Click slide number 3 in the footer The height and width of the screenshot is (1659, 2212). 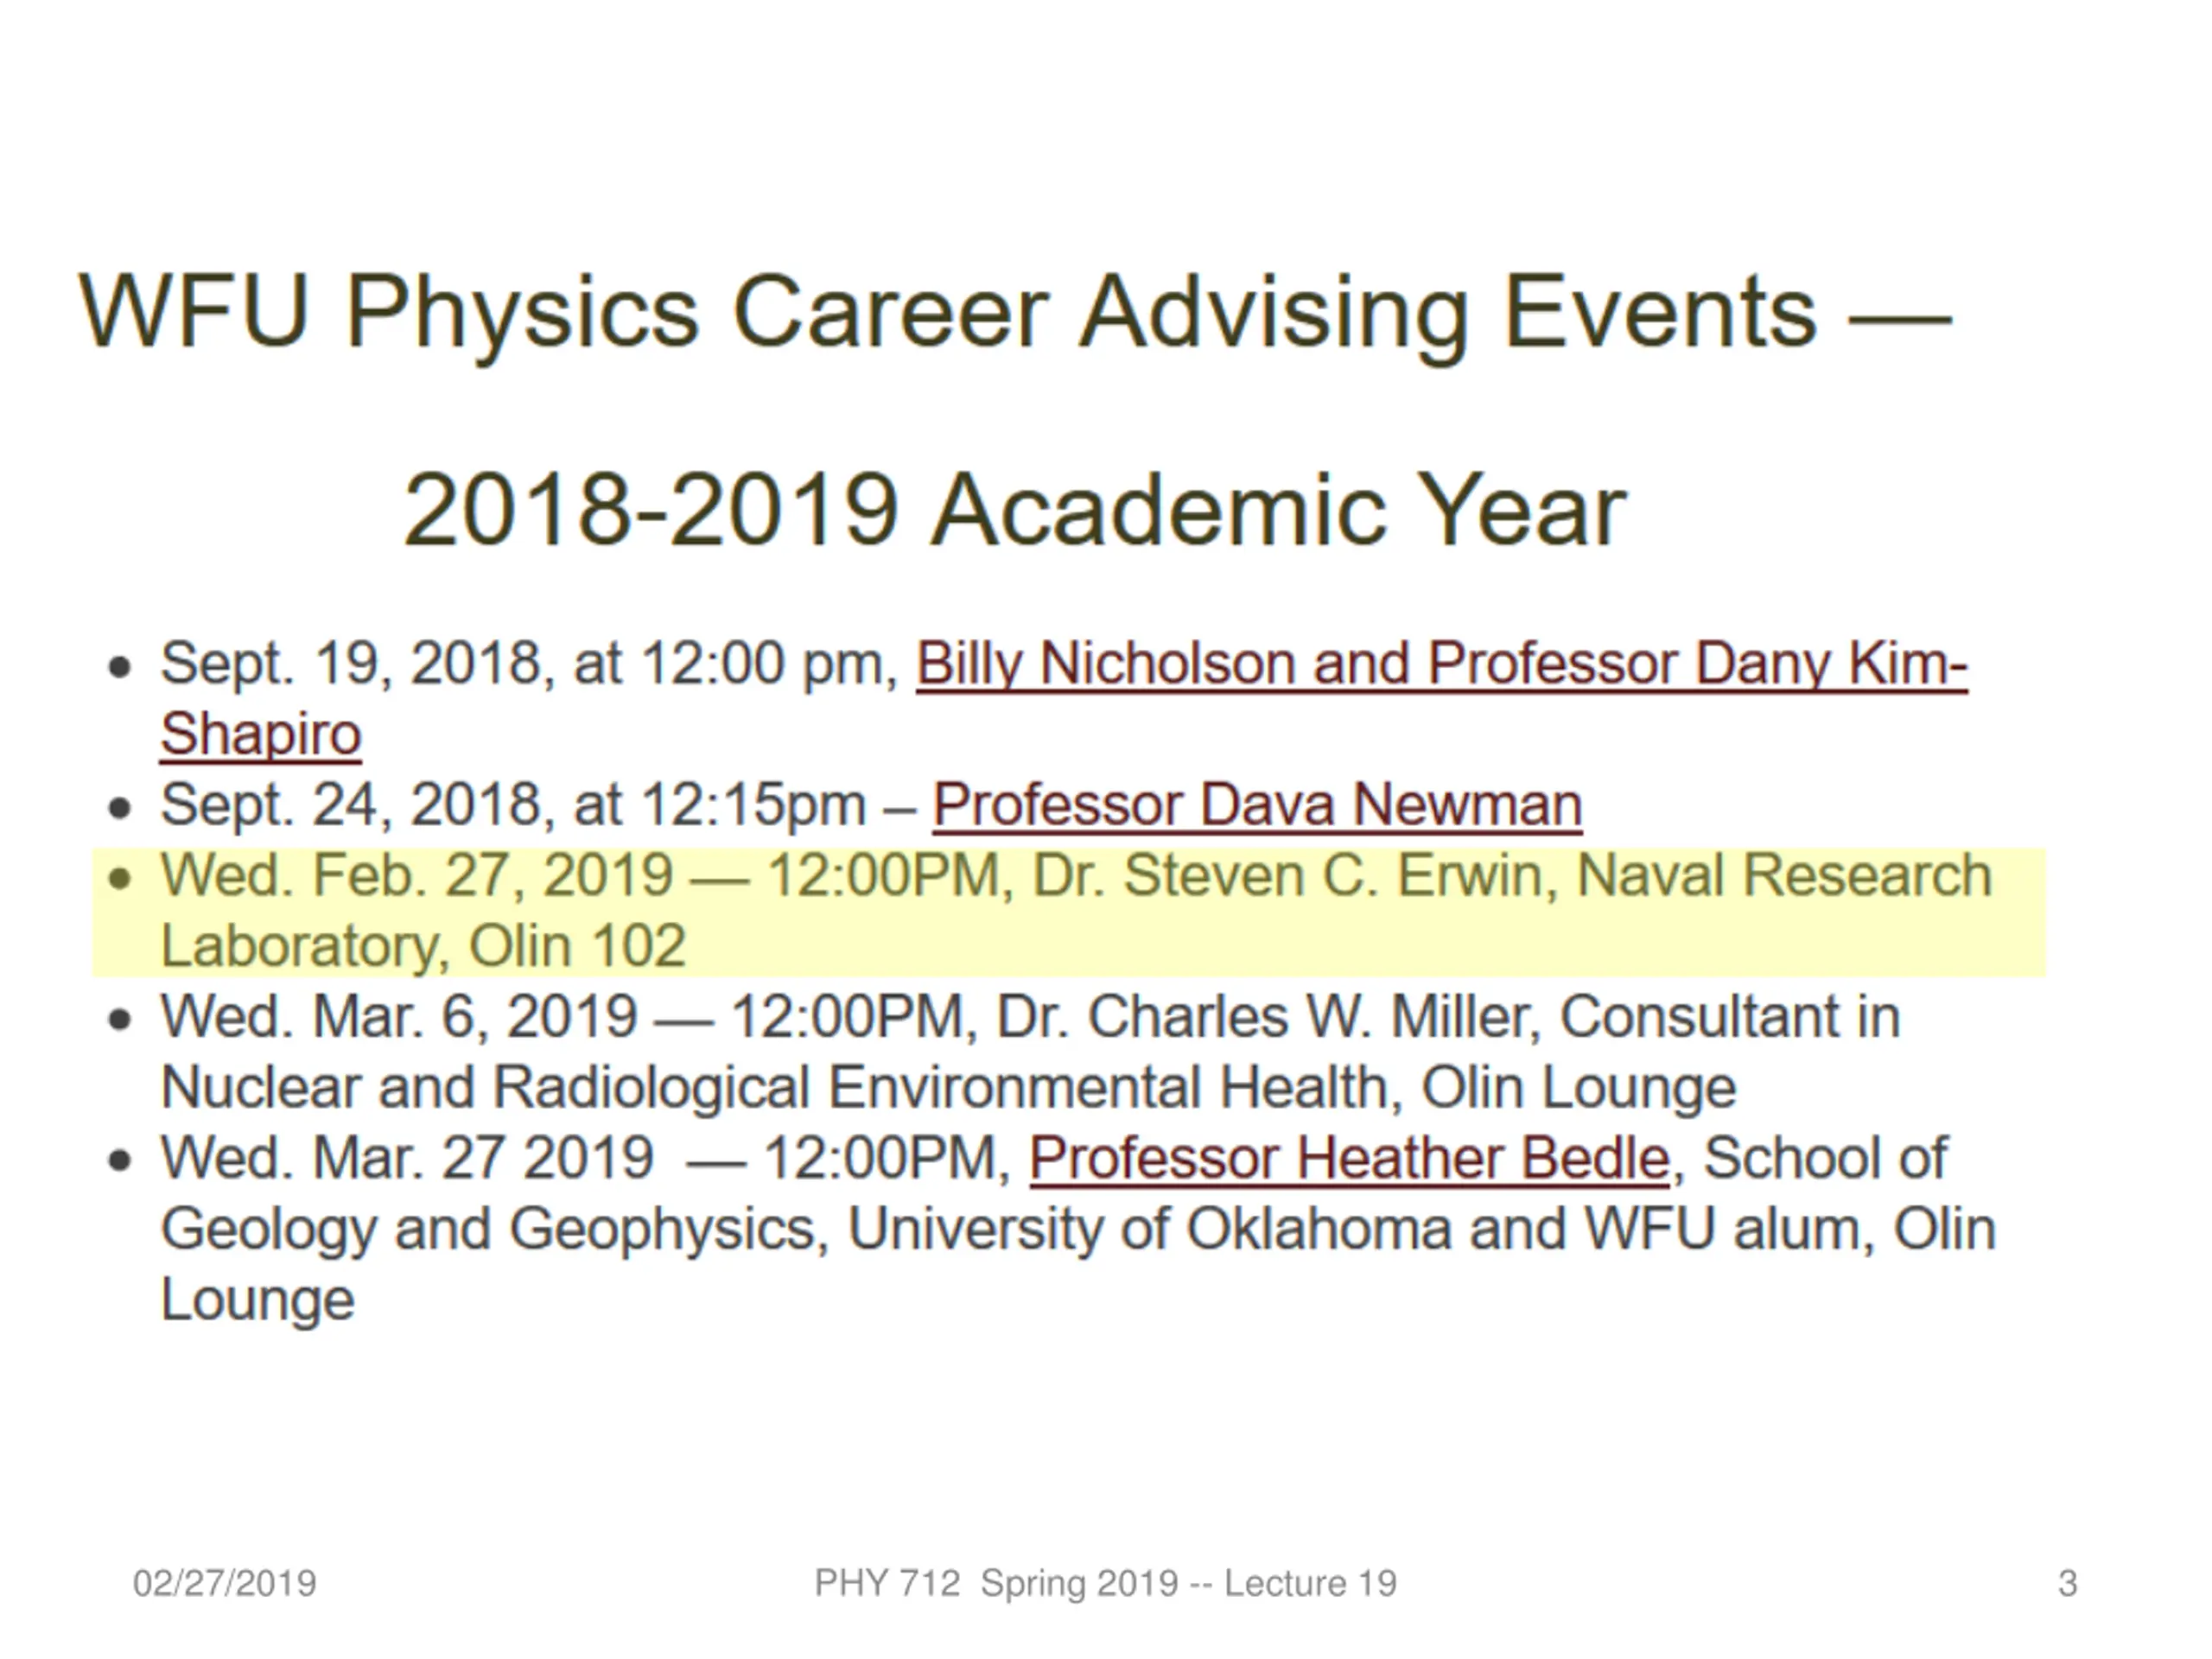pos(2067,1584)
